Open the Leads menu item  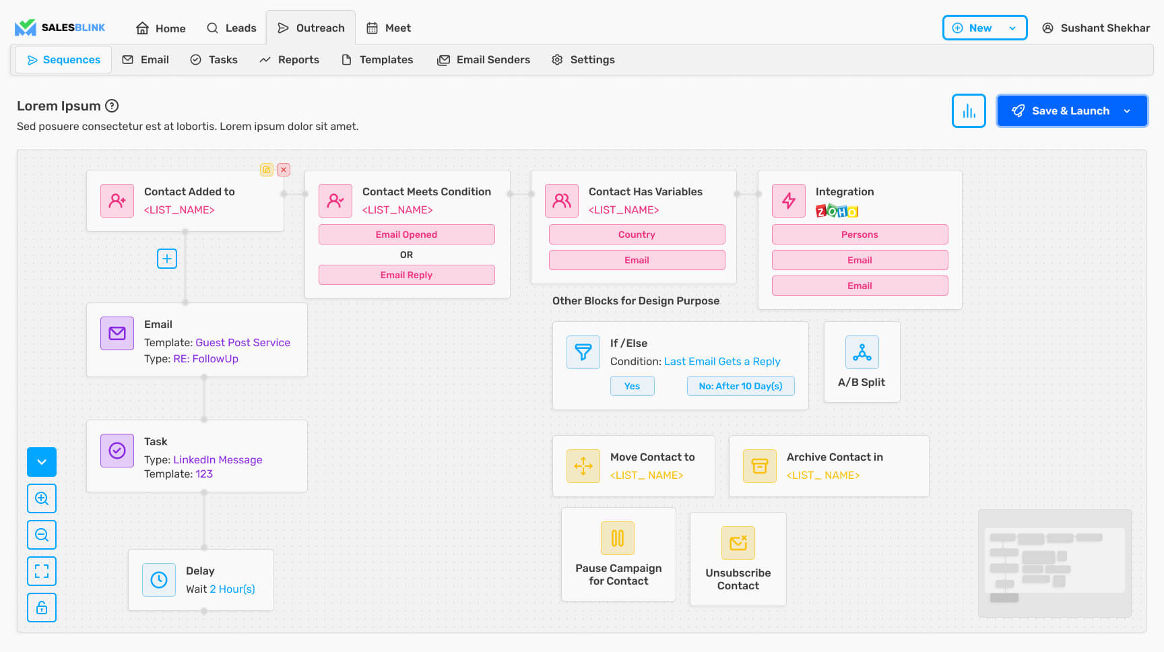[231, 28]
